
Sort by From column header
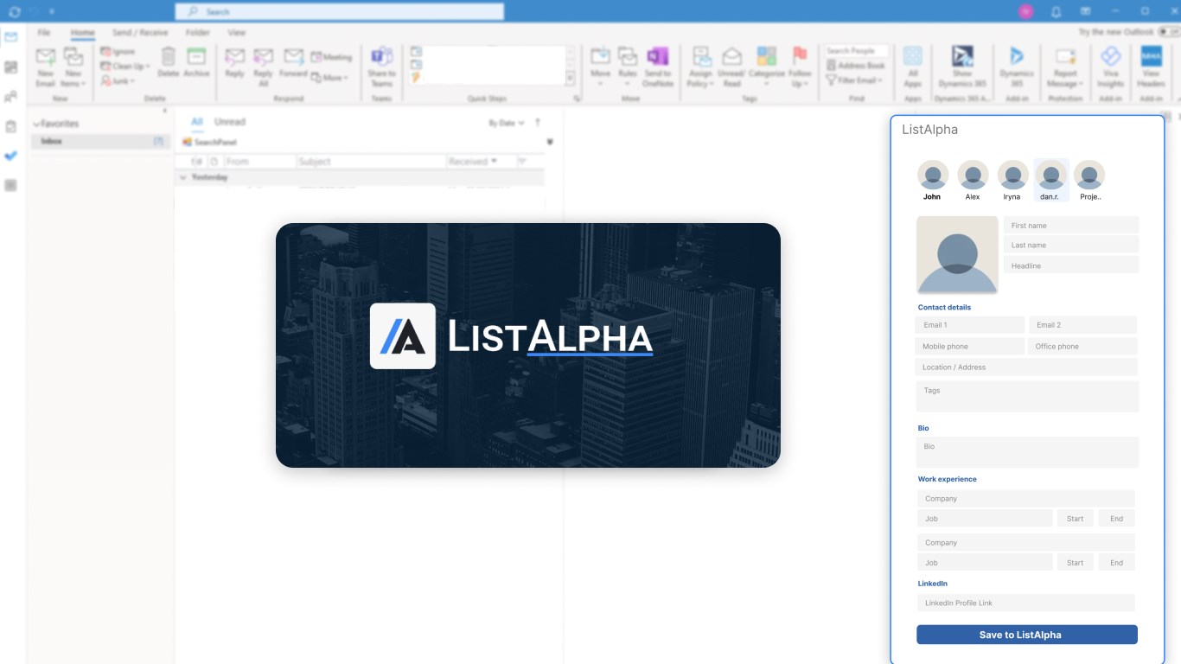(259, 161)
